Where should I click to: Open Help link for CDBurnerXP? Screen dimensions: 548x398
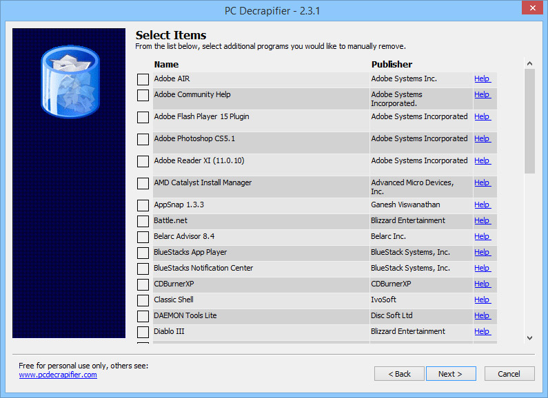(x=483, y=284)
